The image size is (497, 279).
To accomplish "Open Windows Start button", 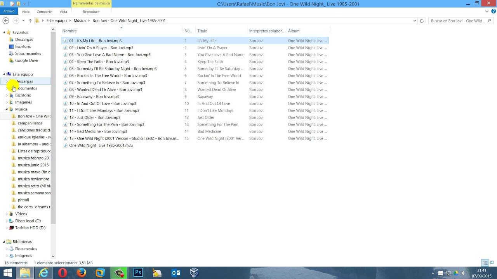I will [7, 273].
